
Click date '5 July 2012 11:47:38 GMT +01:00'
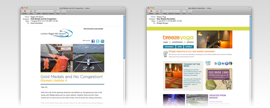click(x=169, y=21)
